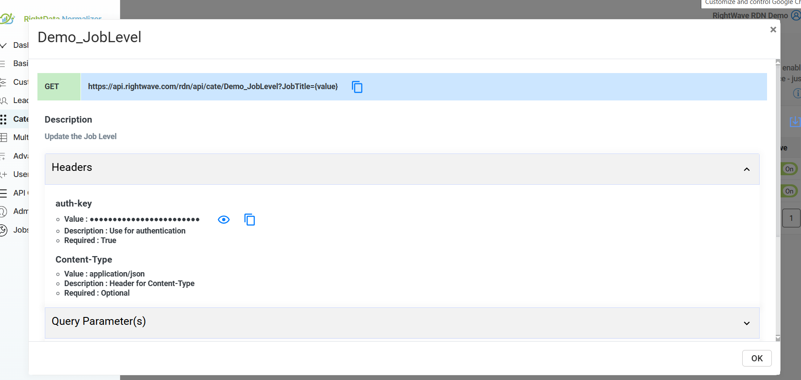This screenshot has width=801, height=380.
Task: Click the Content-Type heading
Action: click(84, 260)
